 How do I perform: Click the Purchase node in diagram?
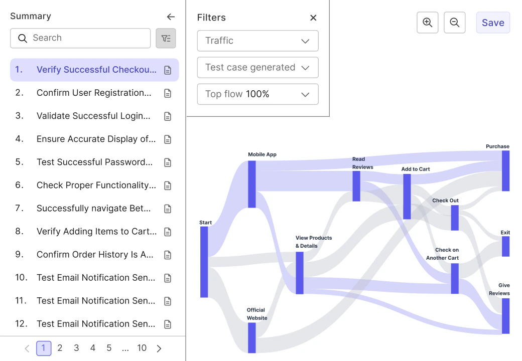(505, 170)
